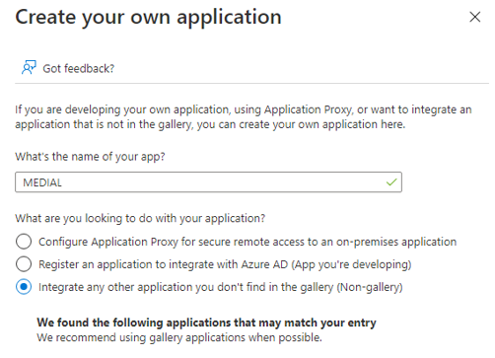Select Register an application with Azure AD option

24,264
